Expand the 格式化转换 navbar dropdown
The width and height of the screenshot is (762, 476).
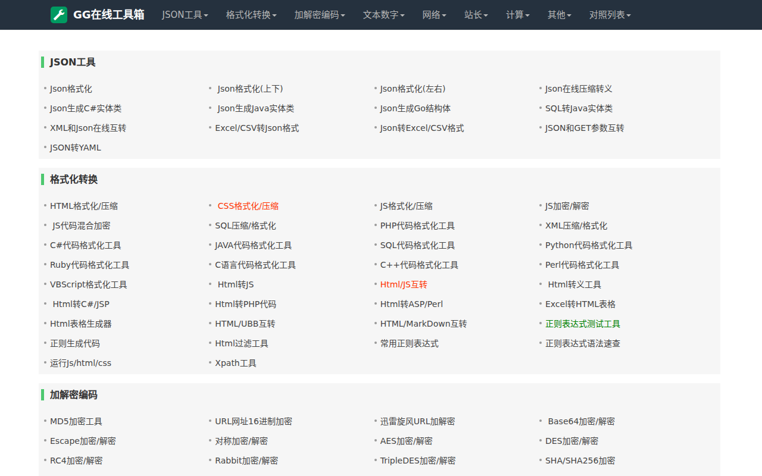251,15
